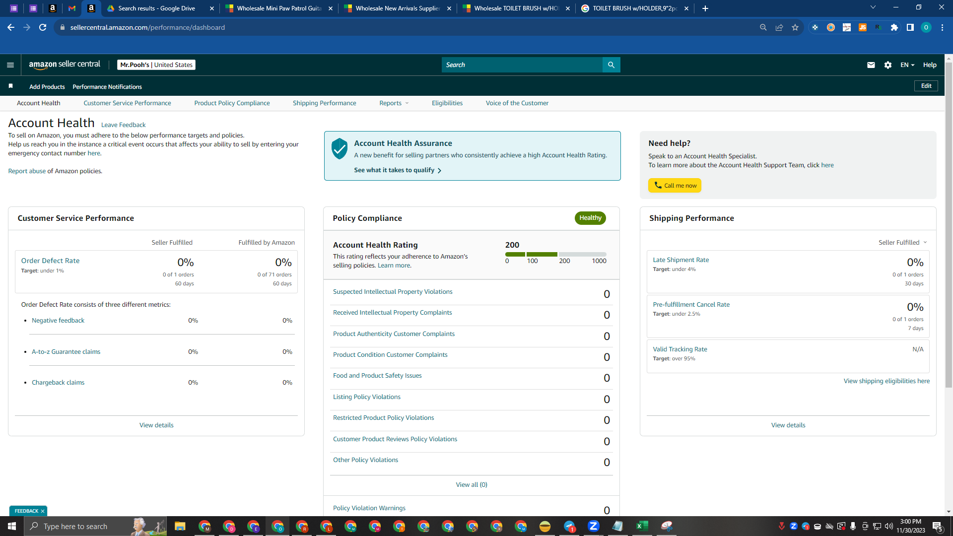Open Zoom from the taskbar

pos(593,526)
